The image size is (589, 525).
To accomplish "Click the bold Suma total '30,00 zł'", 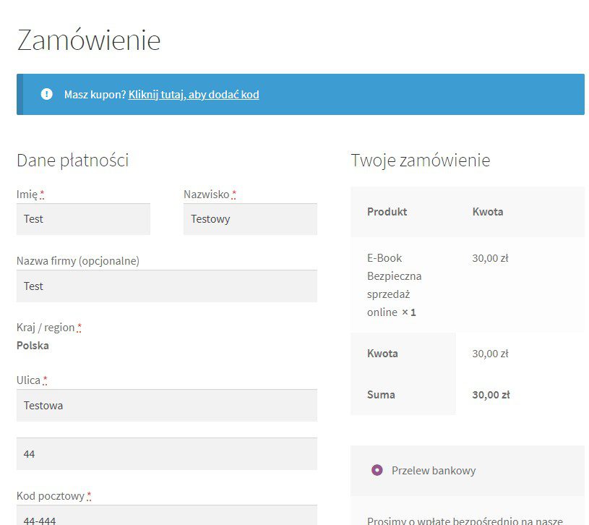I will click(491, 395).
